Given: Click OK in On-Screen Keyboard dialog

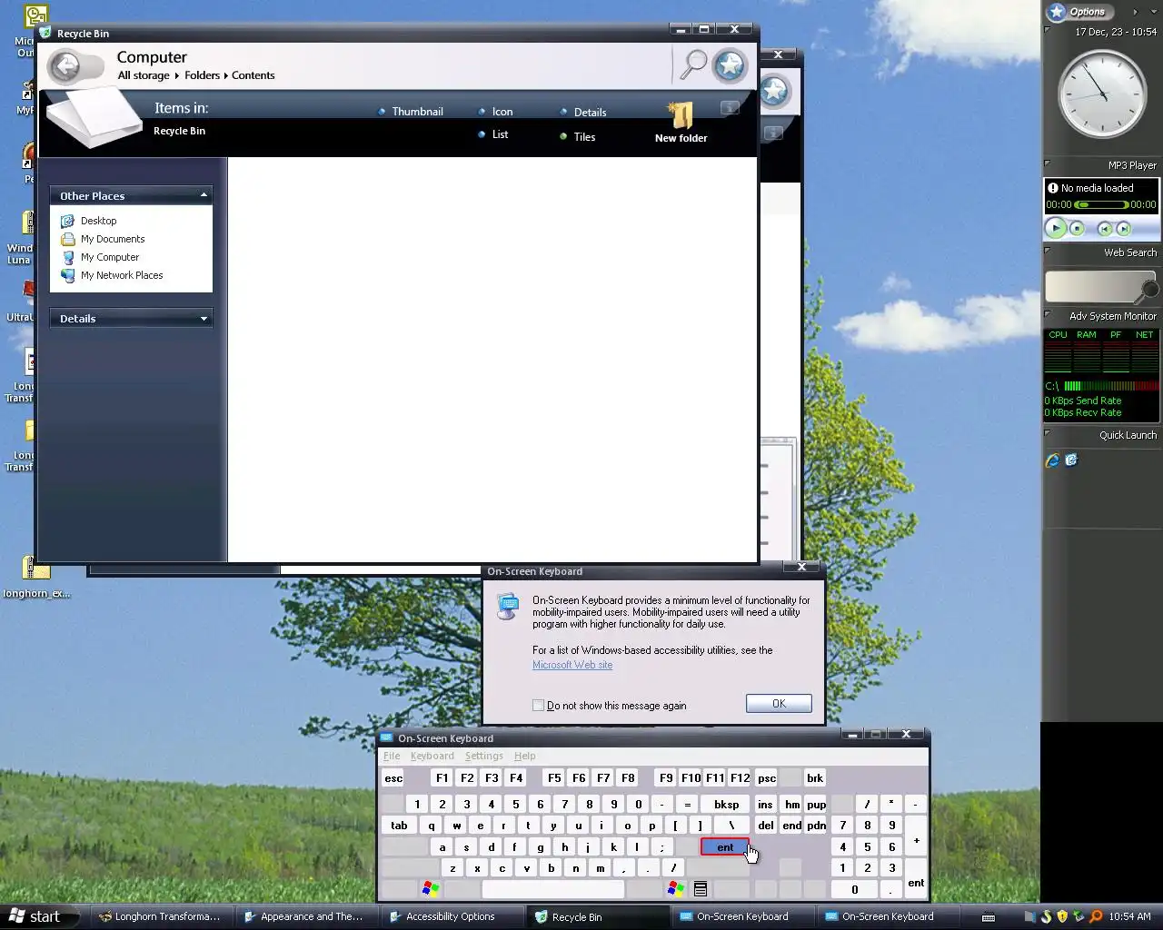Looking at the screenshot, I should click(x=779, y=704).
